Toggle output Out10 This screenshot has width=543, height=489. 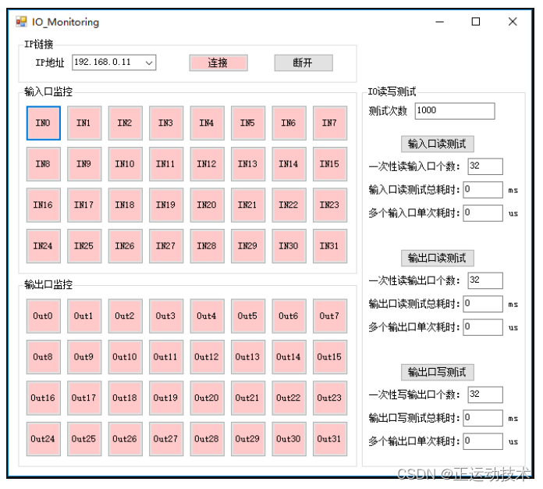point(125,357)
